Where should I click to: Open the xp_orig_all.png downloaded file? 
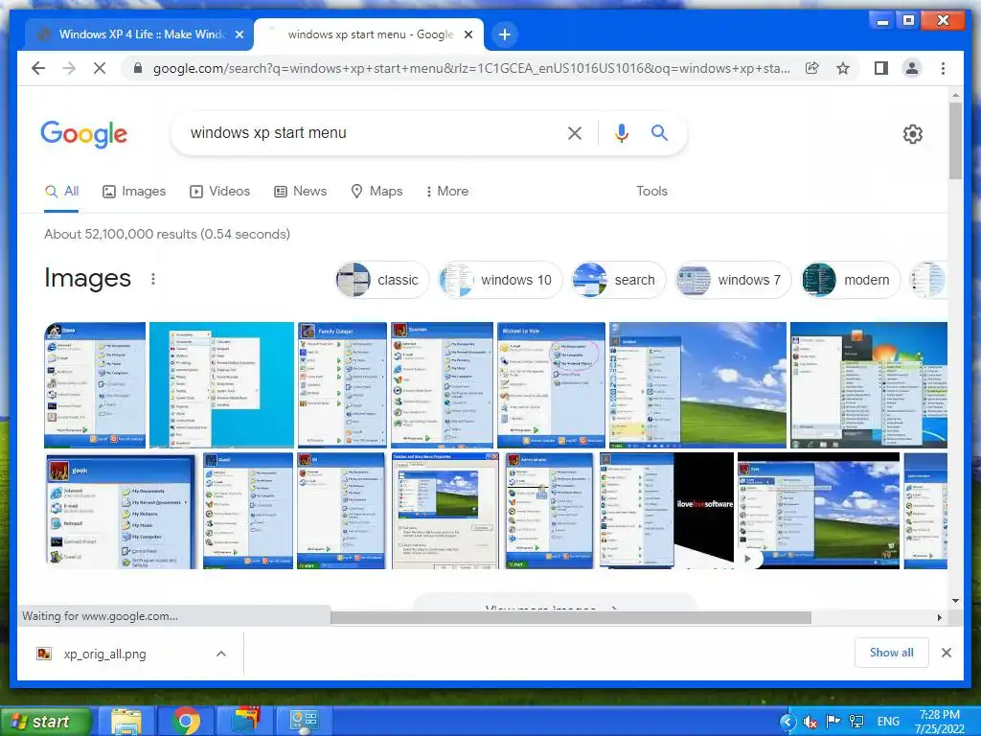coord(104,654)
